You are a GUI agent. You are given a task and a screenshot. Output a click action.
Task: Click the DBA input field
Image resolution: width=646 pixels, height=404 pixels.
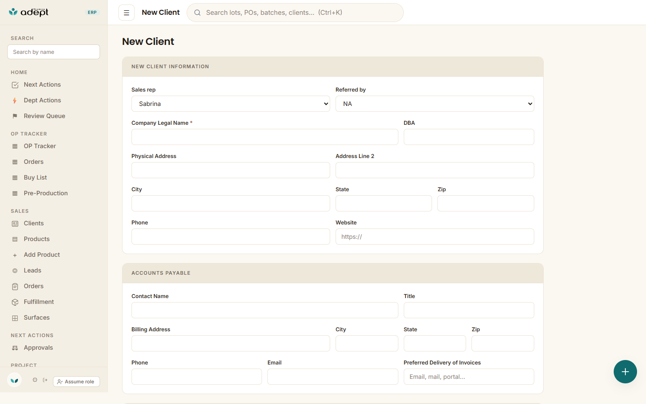[469, 137]
